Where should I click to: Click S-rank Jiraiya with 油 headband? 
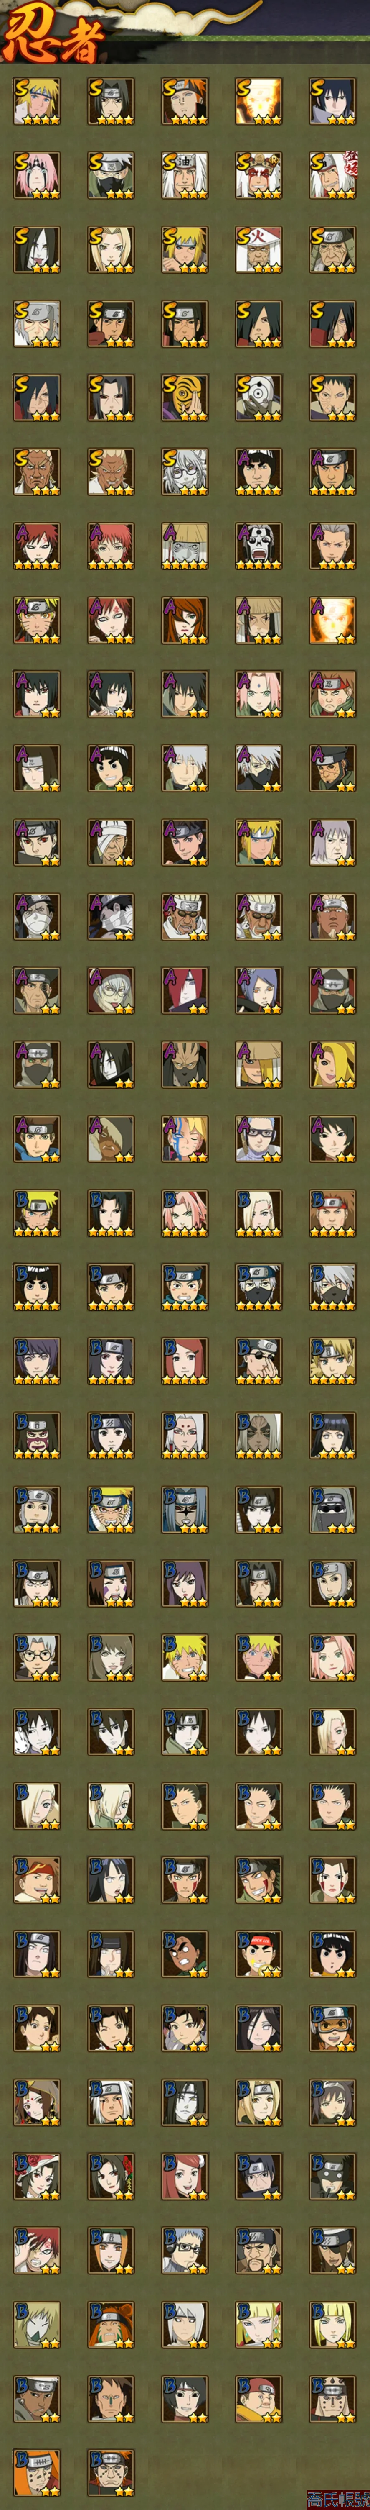click(x=184, y=175)
